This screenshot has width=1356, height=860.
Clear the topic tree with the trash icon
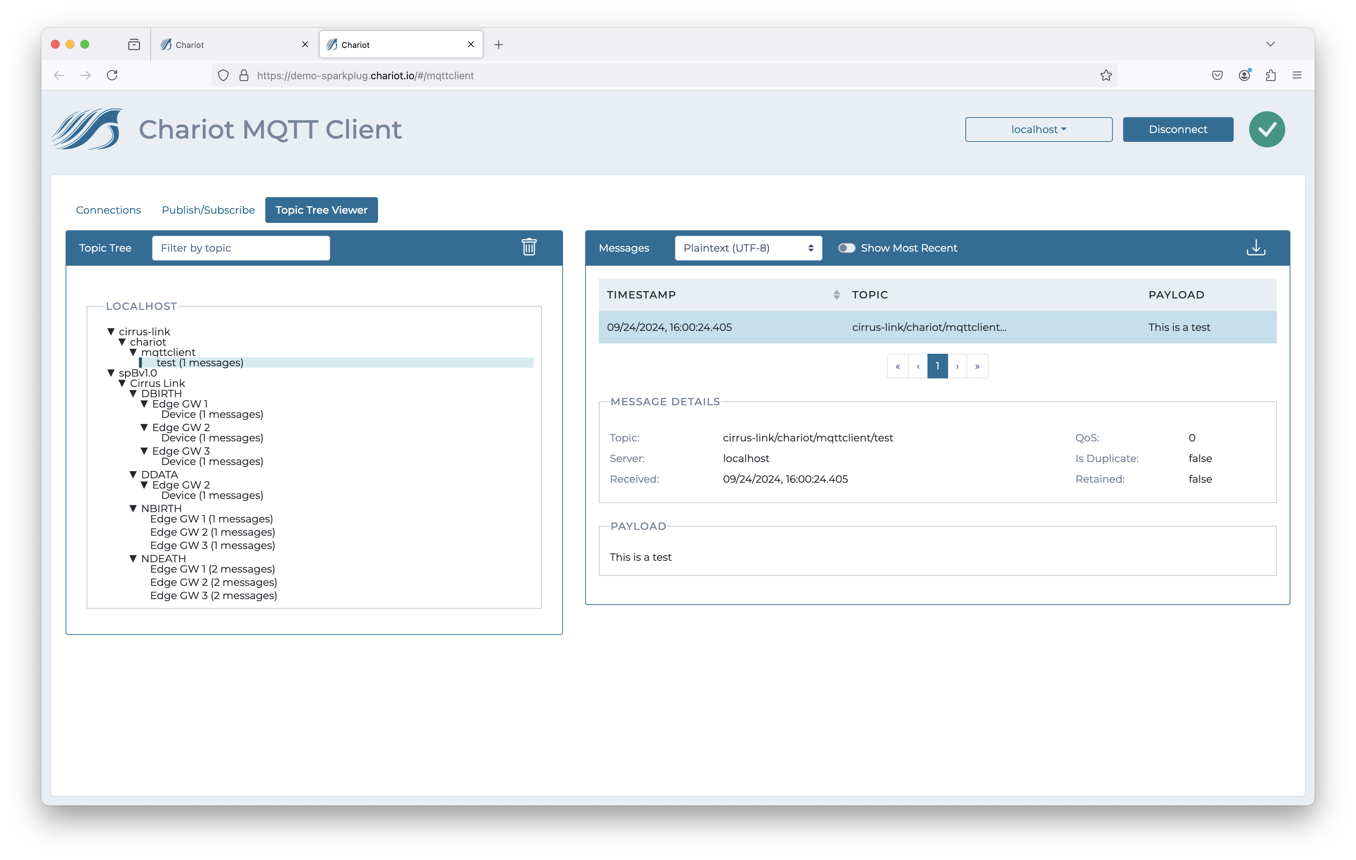[529, 247]
